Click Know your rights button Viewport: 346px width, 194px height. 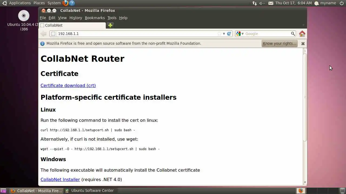[280, 43]
